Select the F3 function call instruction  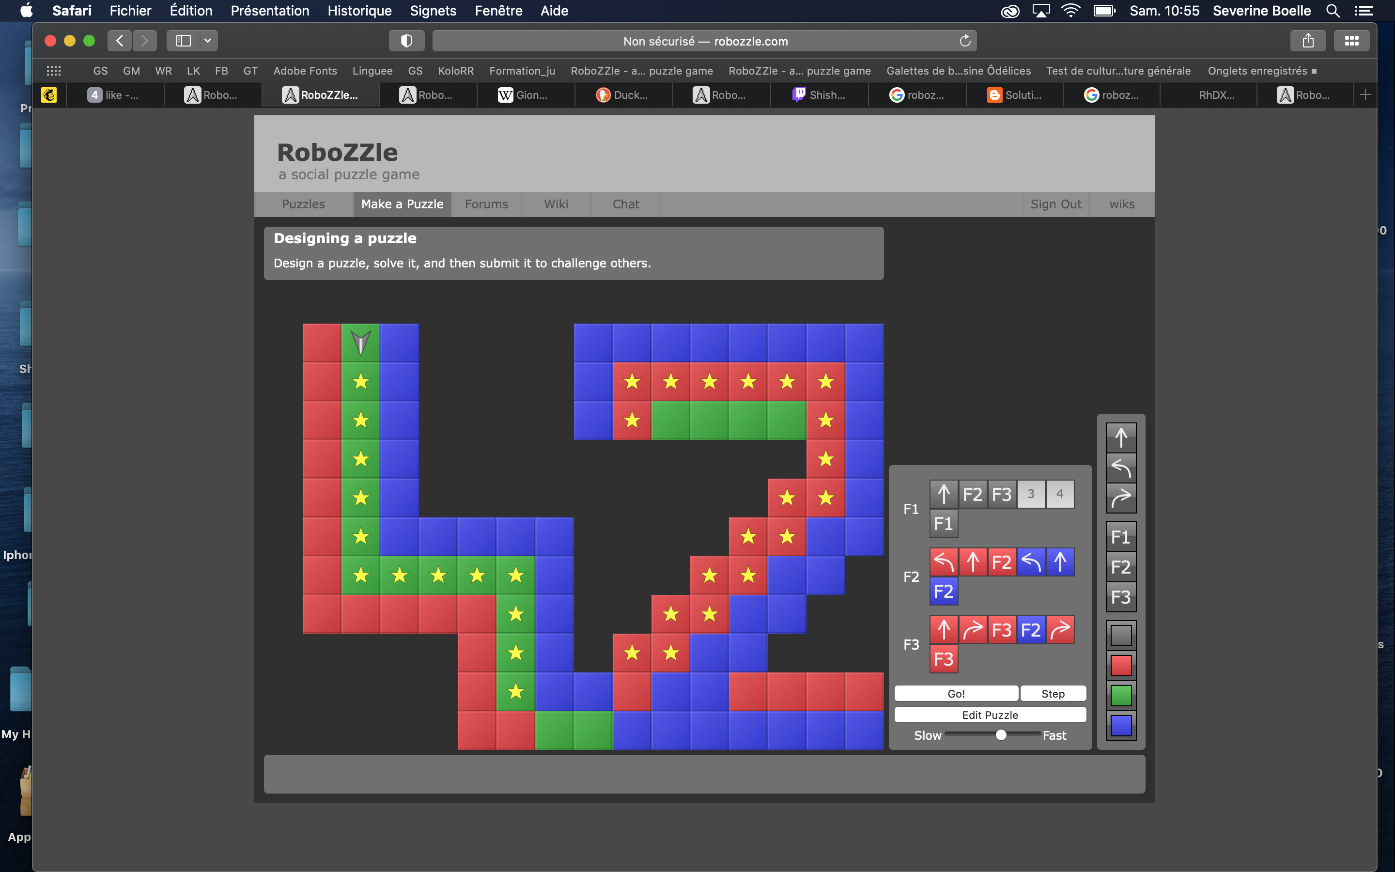[x=1121, y=597]
